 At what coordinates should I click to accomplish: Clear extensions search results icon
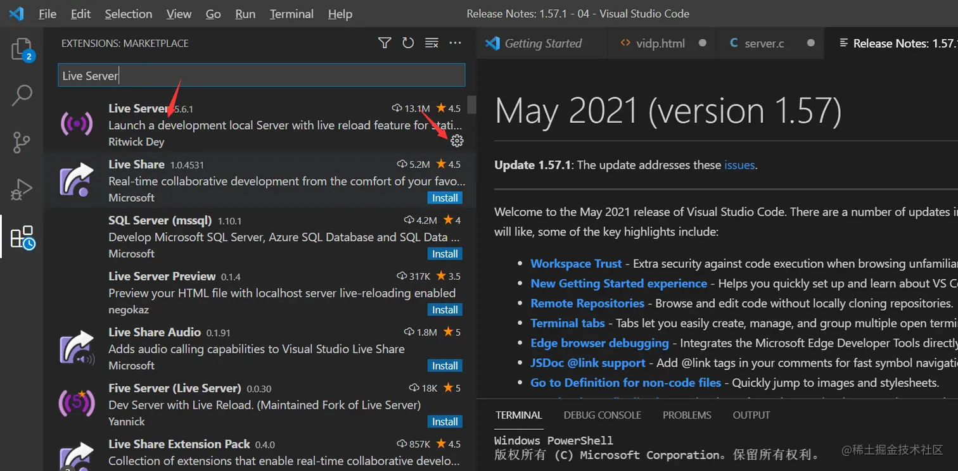[x=431, y=43]
